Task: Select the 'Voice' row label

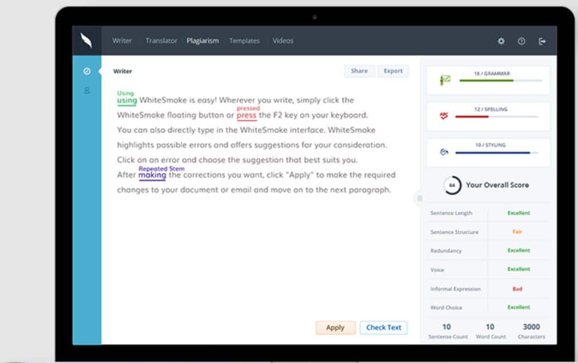Action: [x=437, y=270]
